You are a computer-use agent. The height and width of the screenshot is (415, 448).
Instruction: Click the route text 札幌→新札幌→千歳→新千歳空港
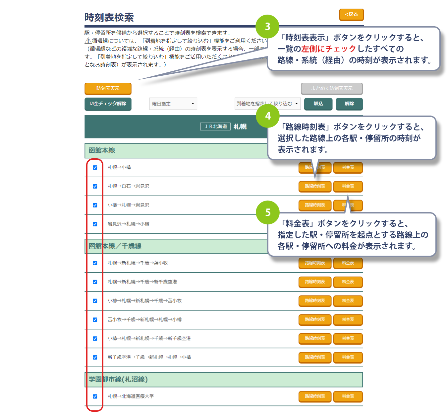(x=142, y=282)
